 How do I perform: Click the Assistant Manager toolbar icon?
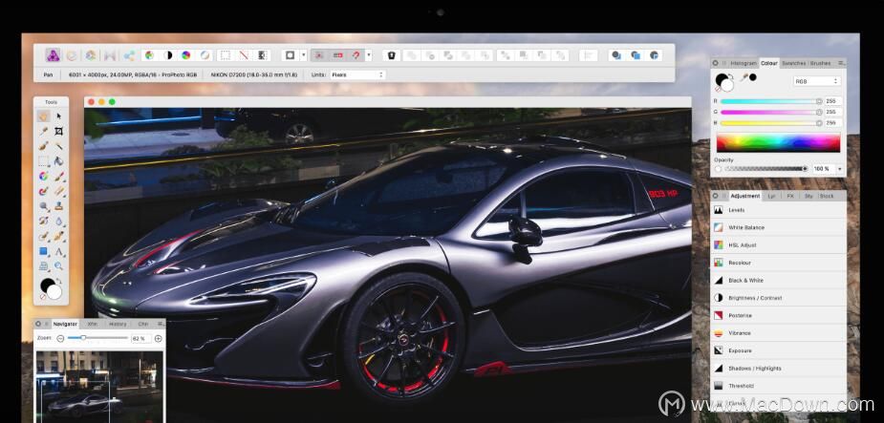coord(392,55)
